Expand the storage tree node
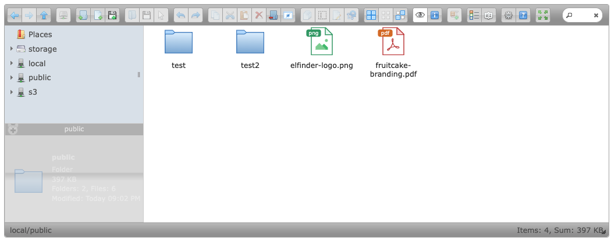This screenshot has width=611, height=241. click(x=12, y=49)
